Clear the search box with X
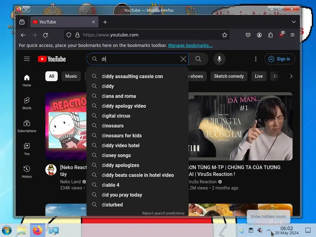The image size is (316, 237). click(x=183, y=59)
